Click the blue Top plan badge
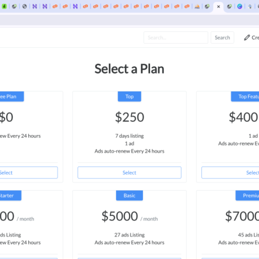The height and width of the screenshot is (259, 259). [129, 96]
